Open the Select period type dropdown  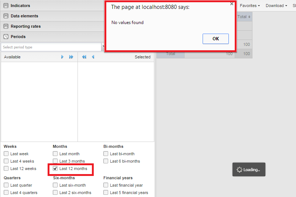[103, 47]
